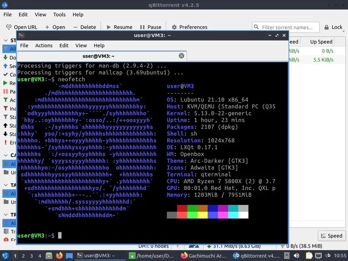Open qBittorrent Help menu
The height and width of the screenshot is (261, 348).
click(78, 15)
